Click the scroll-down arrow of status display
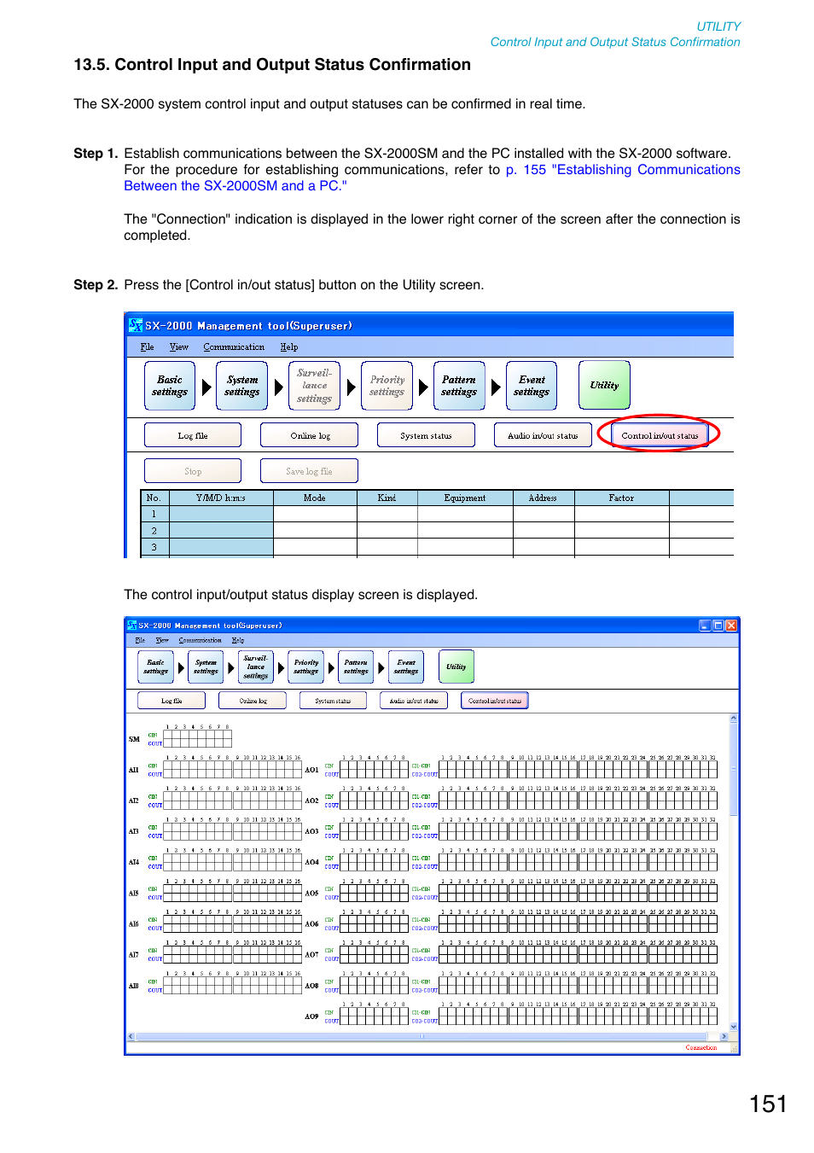Image resolution: width=814 pixels, height=1153 pixels. (734, 1027)
